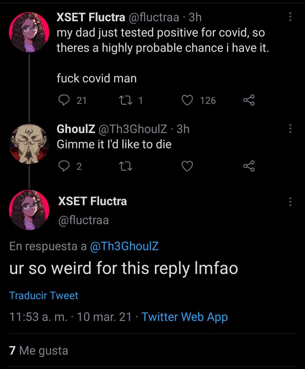Open more options on GhoulZ's tweet
Viewport: 305px width, 369px height.
[x=290, y=129]
